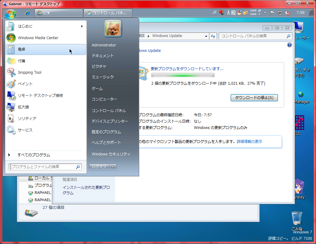The image size is (316, 244).
Task: Open 既定のプログラム in Start menu
Action: point(106,132)
